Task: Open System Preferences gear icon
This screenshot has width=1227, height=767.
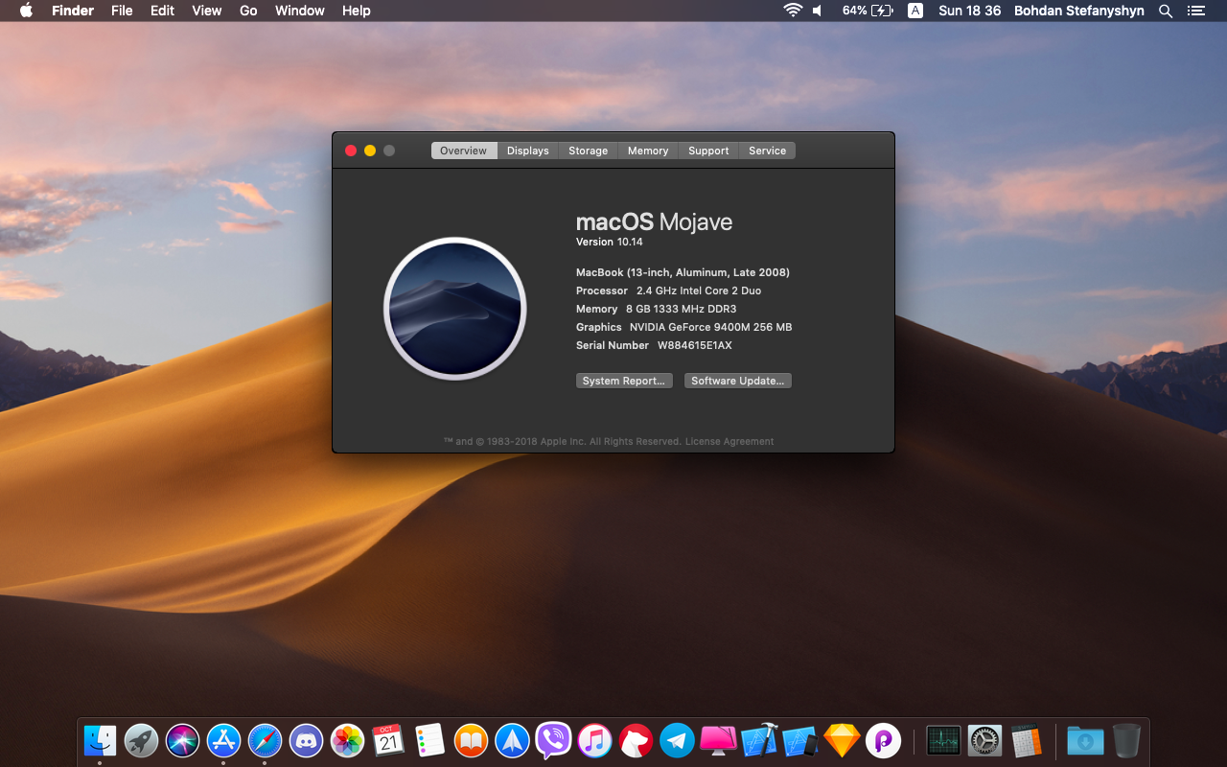Action: (984, 740)
